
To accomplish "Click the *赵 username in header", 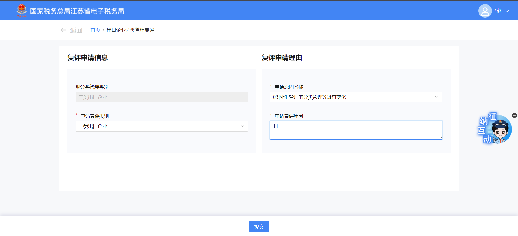I will 498,11.
